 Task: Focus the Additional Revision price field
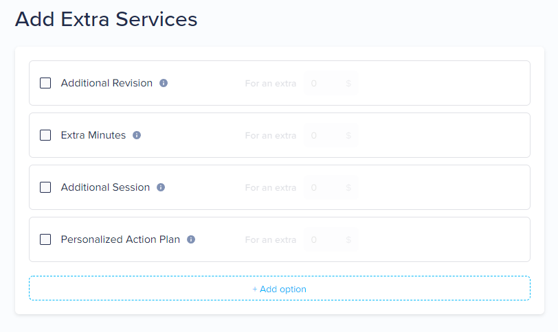(x=331, y=83)
